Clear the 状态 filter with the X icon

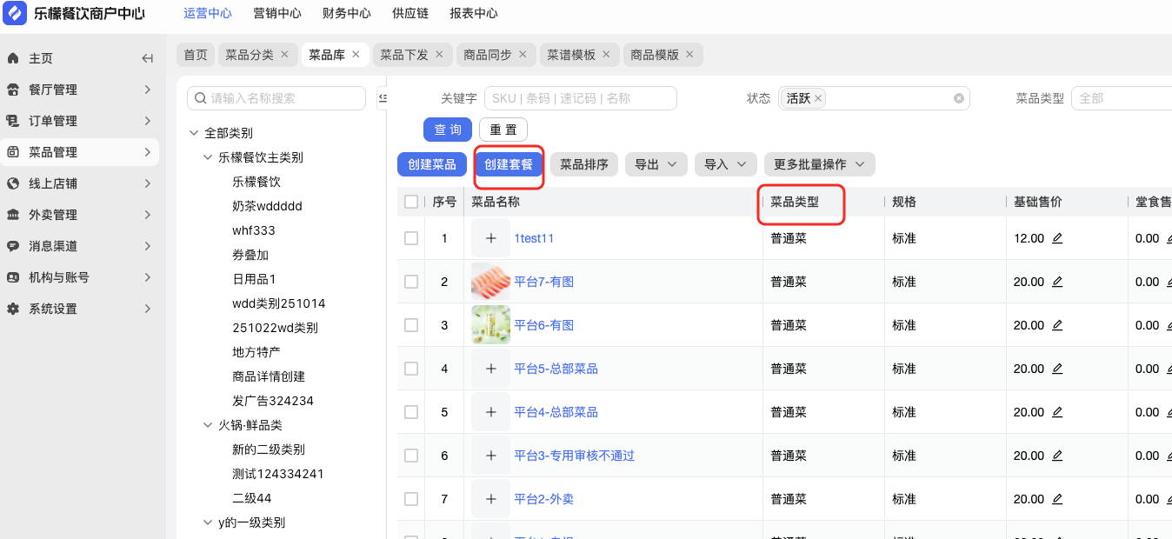[959, 98]
